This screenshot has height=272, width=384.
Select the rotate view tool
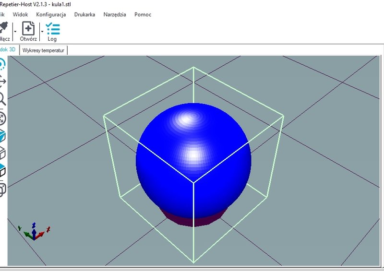click(x=2, y=64)
